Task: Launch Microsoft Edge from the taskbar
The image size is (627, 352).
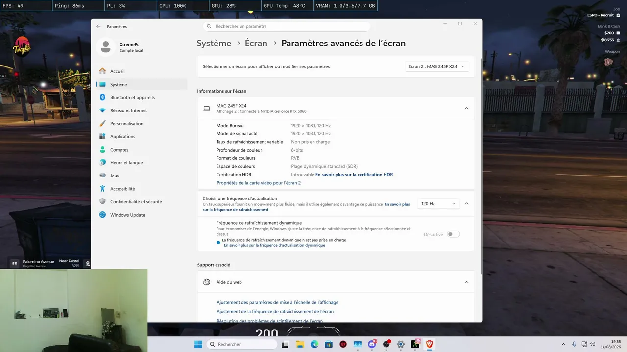Action: 314,344
